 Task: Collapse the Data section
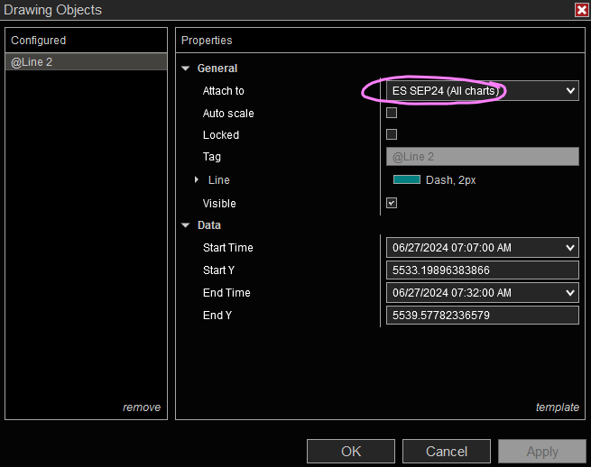tap(186, 225)
